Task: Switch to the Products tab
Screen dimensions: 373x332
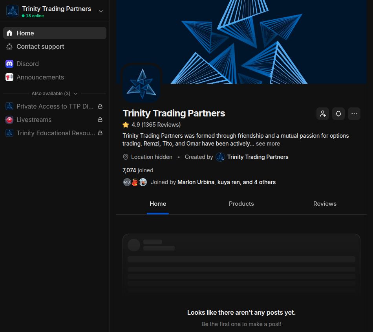Action: pyautogui.click(x=241, y=204)
